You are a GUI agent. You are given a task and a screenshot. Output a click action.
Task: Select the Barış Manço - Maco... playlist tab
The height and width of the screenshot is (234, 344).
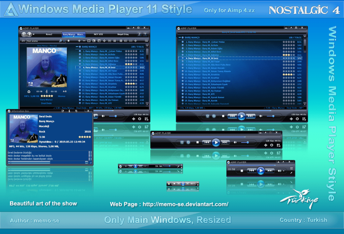74,34
